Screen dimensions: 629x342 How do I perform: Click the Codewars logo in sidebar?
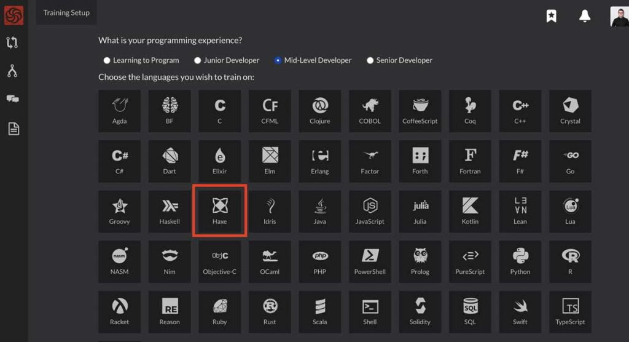[14, 15]
